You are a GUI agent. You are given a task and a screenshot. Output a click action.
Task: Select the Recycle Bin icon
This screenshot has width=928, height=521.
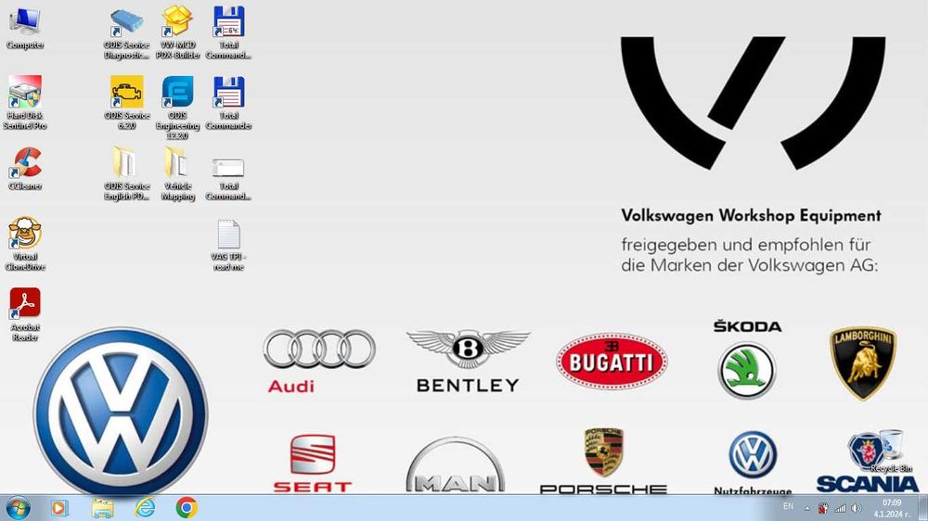pos(891,451)
